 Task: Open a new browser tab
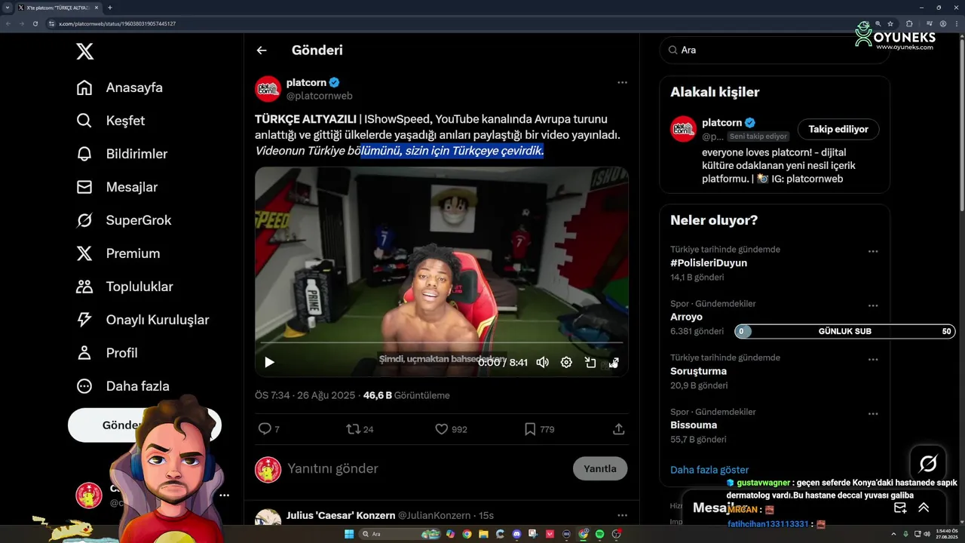pyautogui.click(x=110, y=8)
